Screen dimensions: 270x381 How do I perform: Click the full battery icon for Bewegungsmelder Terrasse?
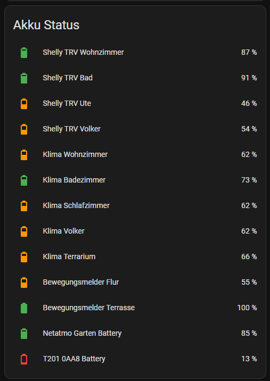tap(24, 308)
